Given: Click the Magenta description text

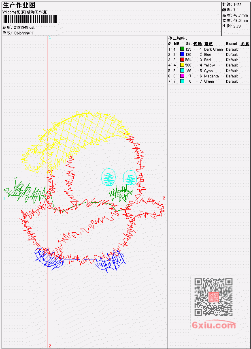Looking at the screenshot, I should click(211, 76).
